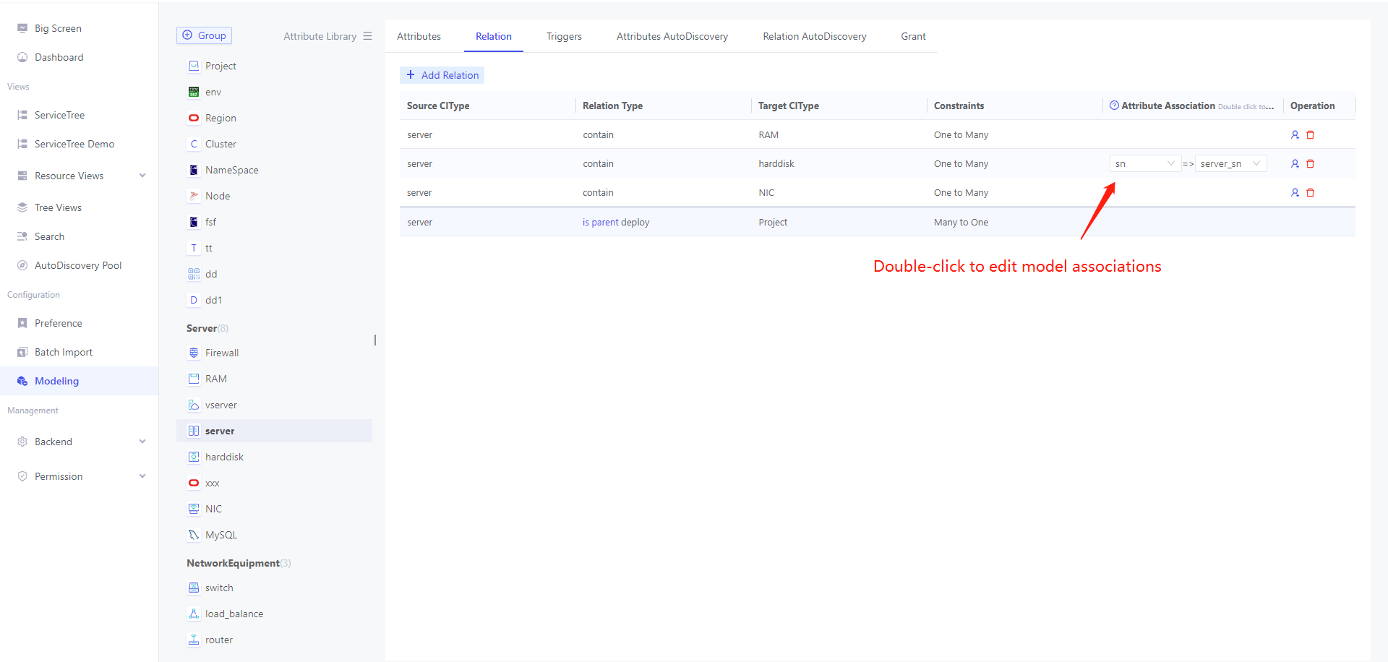The height and width of the screenshot is (662, 1388).
Task: Open the Search menu item
Action: tap(79, 236)
